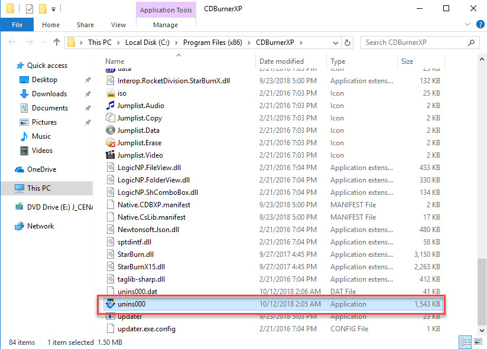This screenshot has height=349, width=487.
Task: Open Pictures in the navigation pane
Action: pyautogui.click(x=44, y=122)
